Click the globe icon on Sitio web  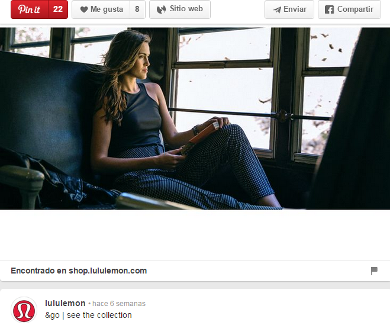(x=161, y=9)
